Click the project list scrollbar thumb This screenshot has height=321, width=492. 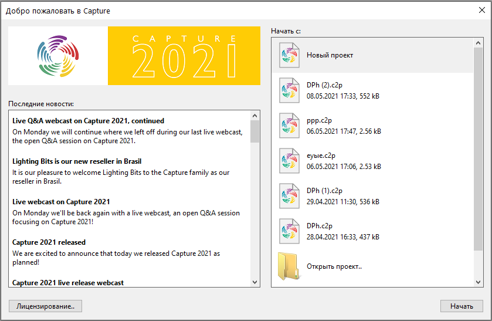(478, 149)
